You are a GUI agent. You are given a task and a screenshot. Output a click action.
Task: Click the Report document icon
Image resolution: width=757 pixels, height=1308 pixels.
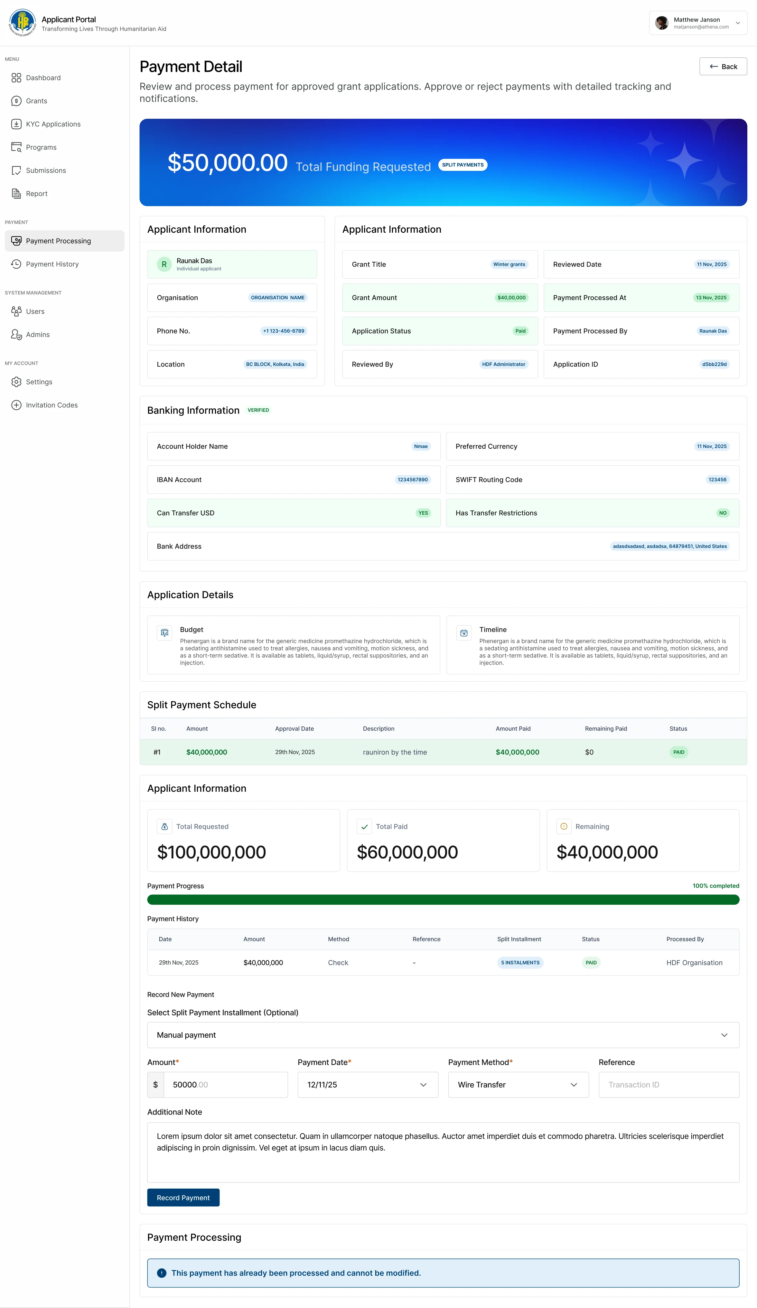tap(16, 194)
